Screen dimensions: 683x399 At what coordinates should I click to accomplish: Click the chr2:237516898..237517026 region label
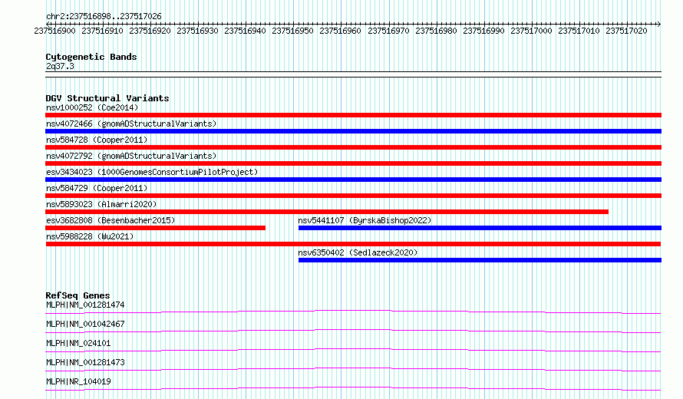point(104,16)
